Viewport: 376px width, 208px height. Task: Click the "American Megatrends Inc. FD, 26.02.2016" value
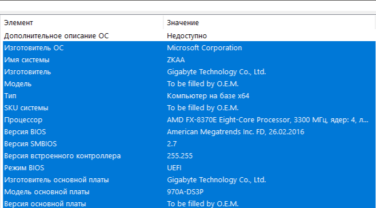[235, 132]
